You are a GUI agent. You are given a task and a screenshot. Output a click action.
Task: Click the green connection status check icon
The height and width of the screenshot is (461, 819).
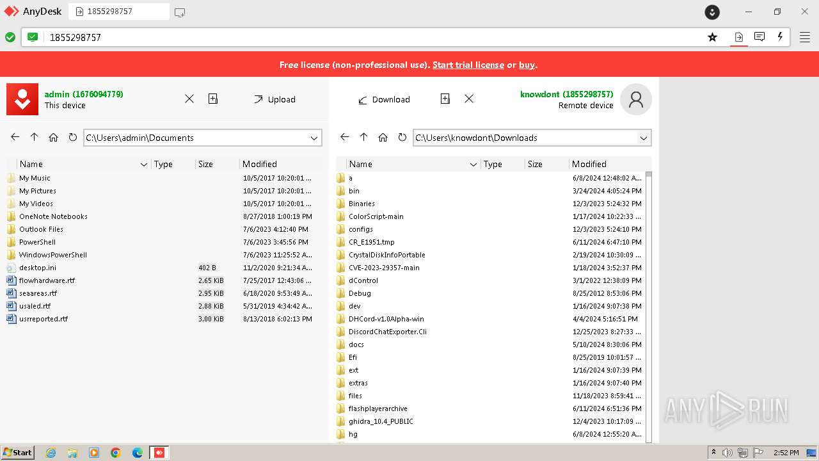tap(10, 37)
